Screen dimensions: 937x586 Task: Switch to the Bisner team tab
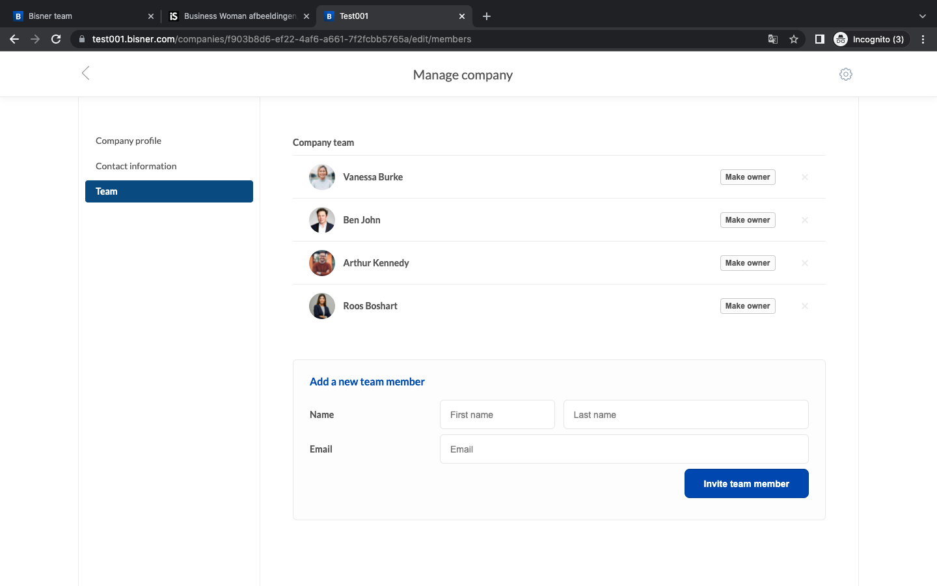click(x=50, y=16)
